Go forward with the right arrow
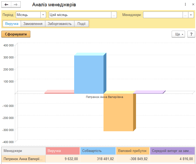This screenshot has width=196, height=164. pos(16,5)
